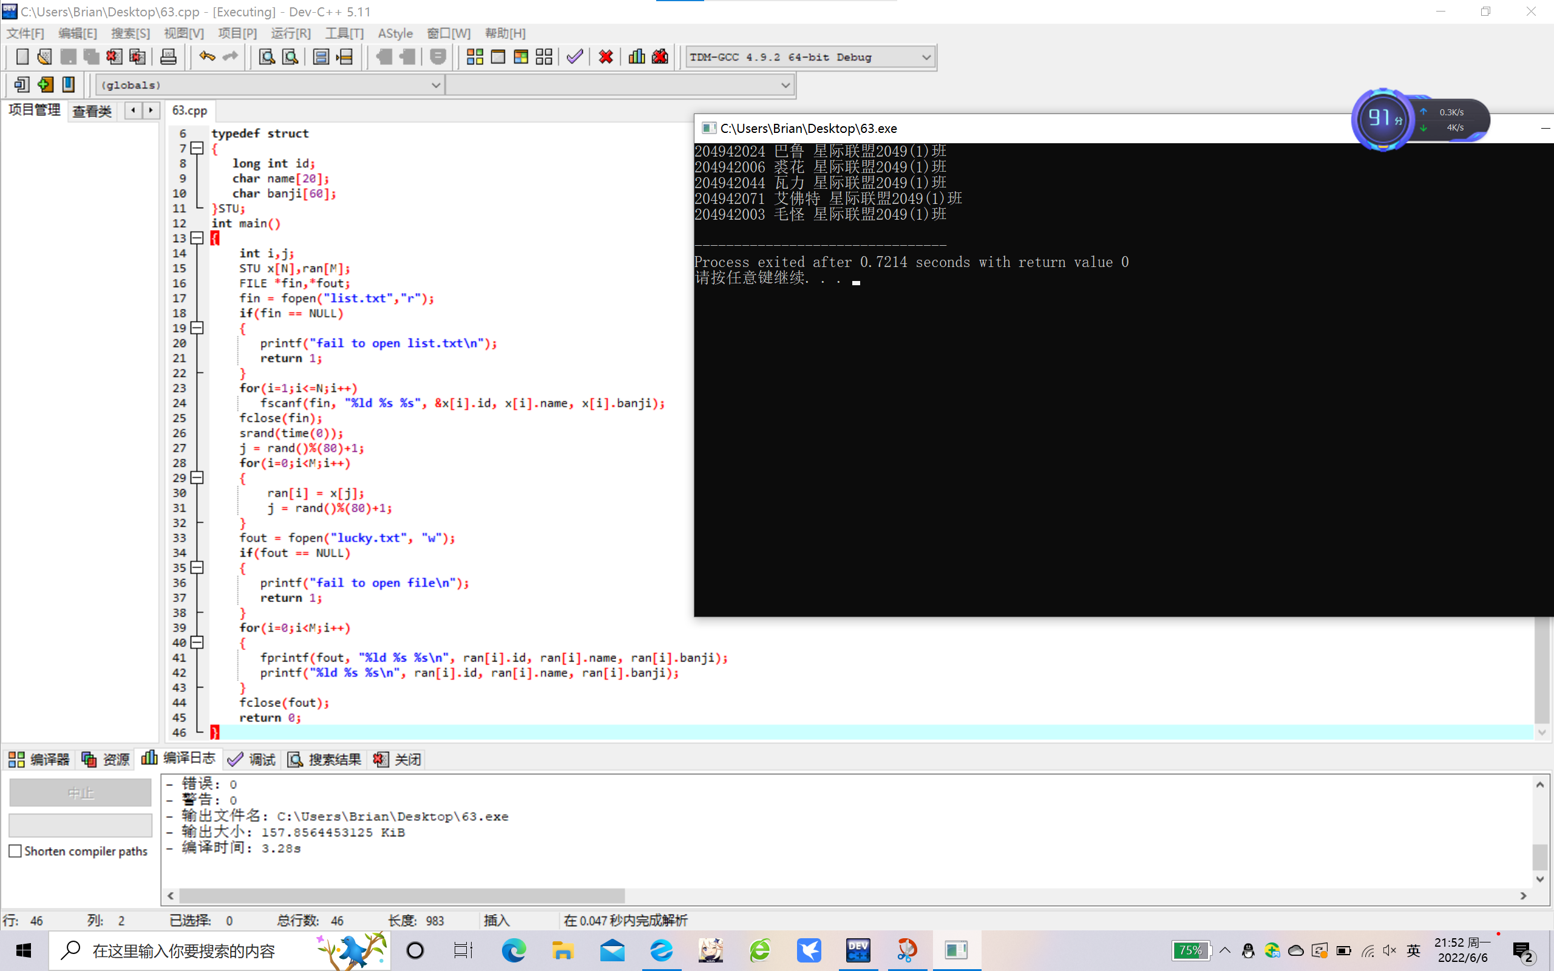Toggle Shorten compiler paths checkbox
Screen dimensions: 1554x971
point(15,851)
